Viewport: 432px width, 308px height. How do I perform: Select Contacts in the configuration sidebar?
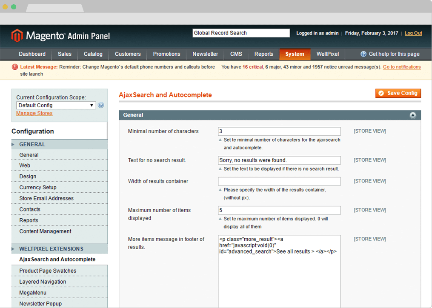60,209
